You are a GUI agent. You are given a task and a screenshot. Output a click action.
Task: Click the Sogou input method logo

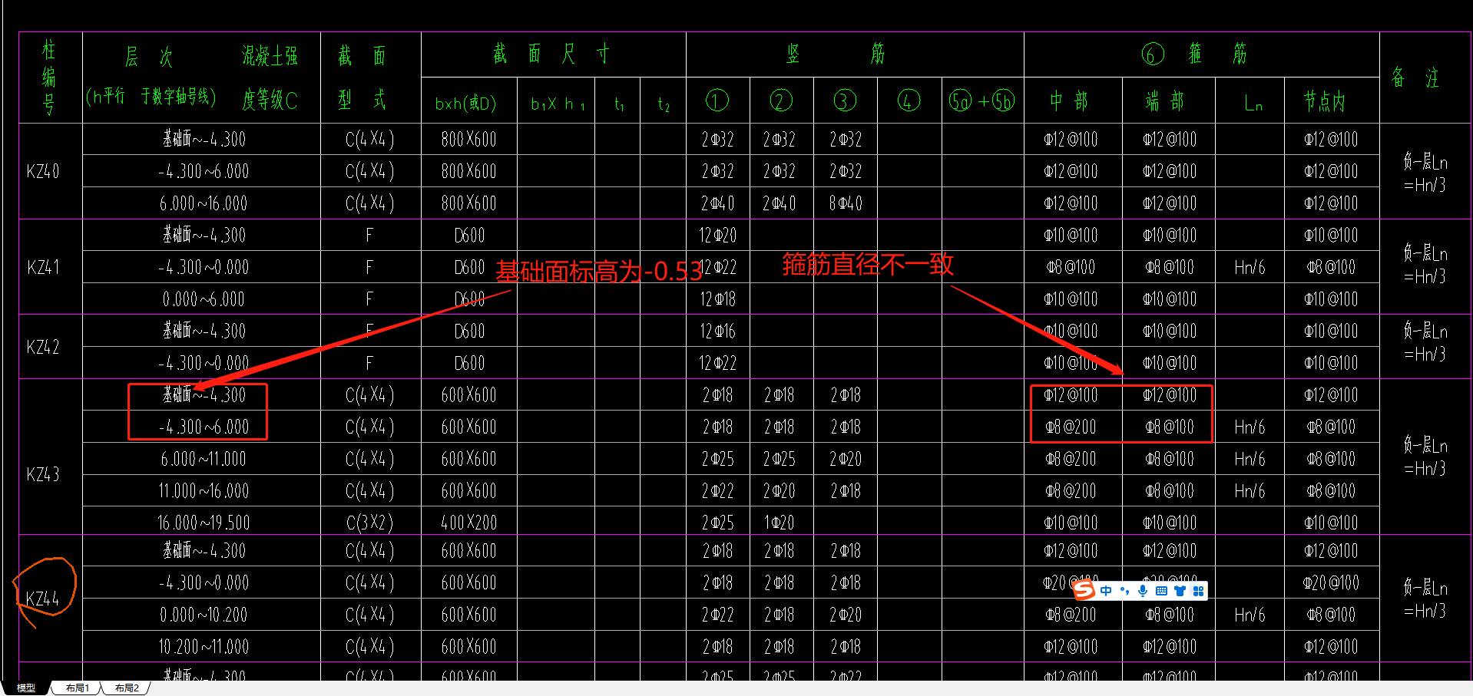[1084, 589]
